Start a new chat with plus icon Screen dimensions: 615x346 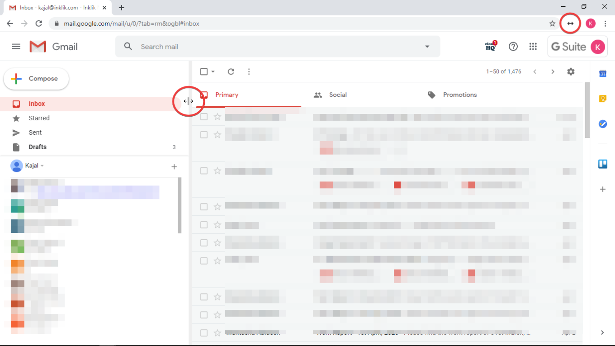pos(174,167)
